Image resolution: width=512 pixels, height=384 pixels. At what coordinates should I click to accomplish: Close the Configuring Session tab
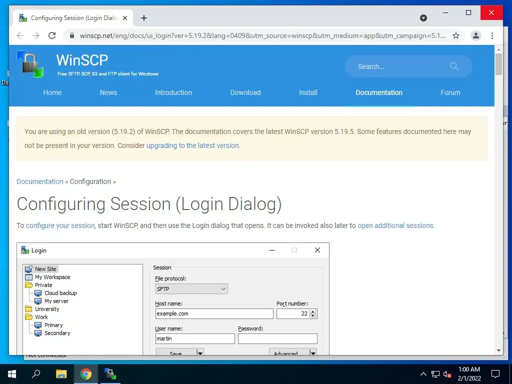coord(124,18)
